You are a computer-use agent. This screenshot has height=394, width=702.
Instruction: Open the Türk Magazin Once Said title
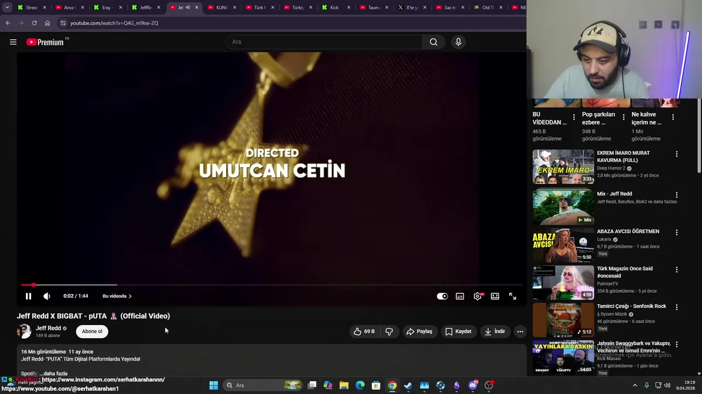[x=625, y=272]
